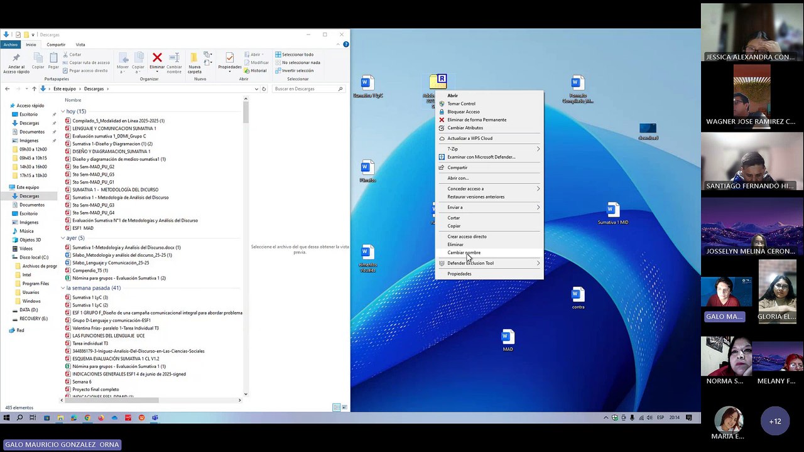Click Invertir selección
The width and height of the screenshot is (804, 452).
[294, 70]
